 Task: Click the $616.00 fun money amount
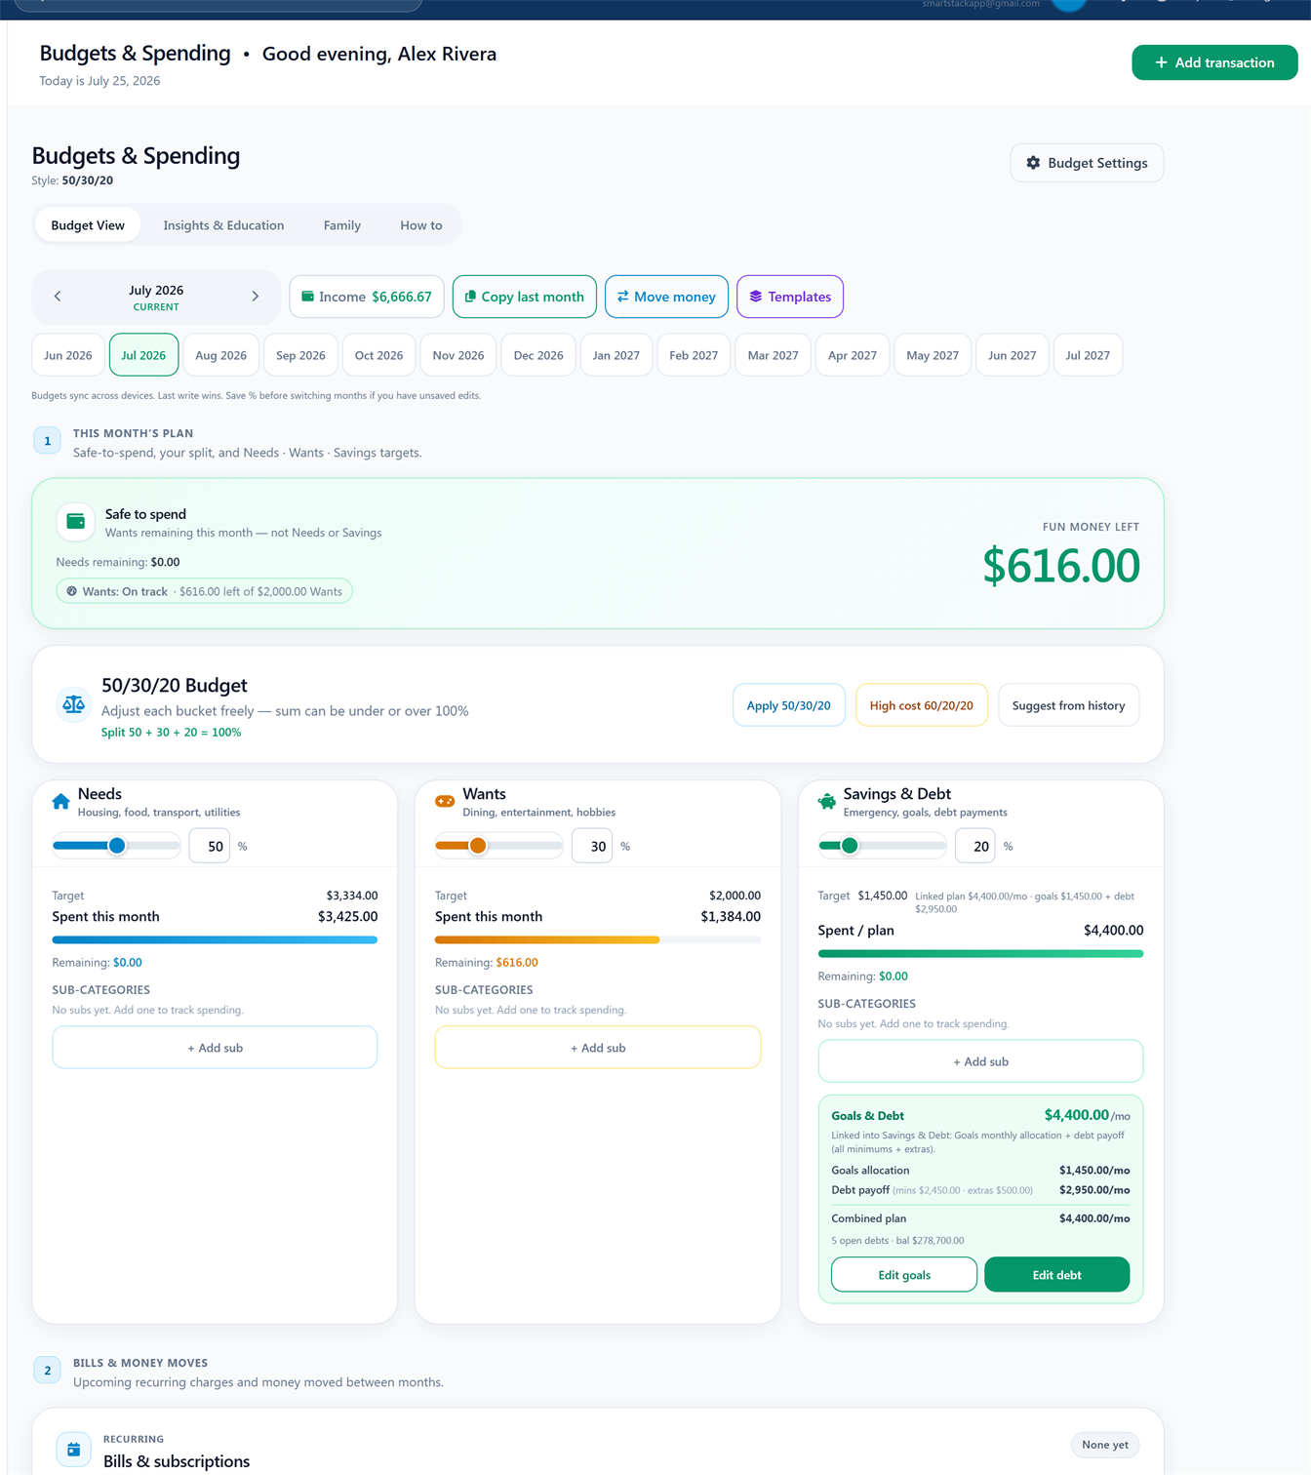pos(1061,566)
